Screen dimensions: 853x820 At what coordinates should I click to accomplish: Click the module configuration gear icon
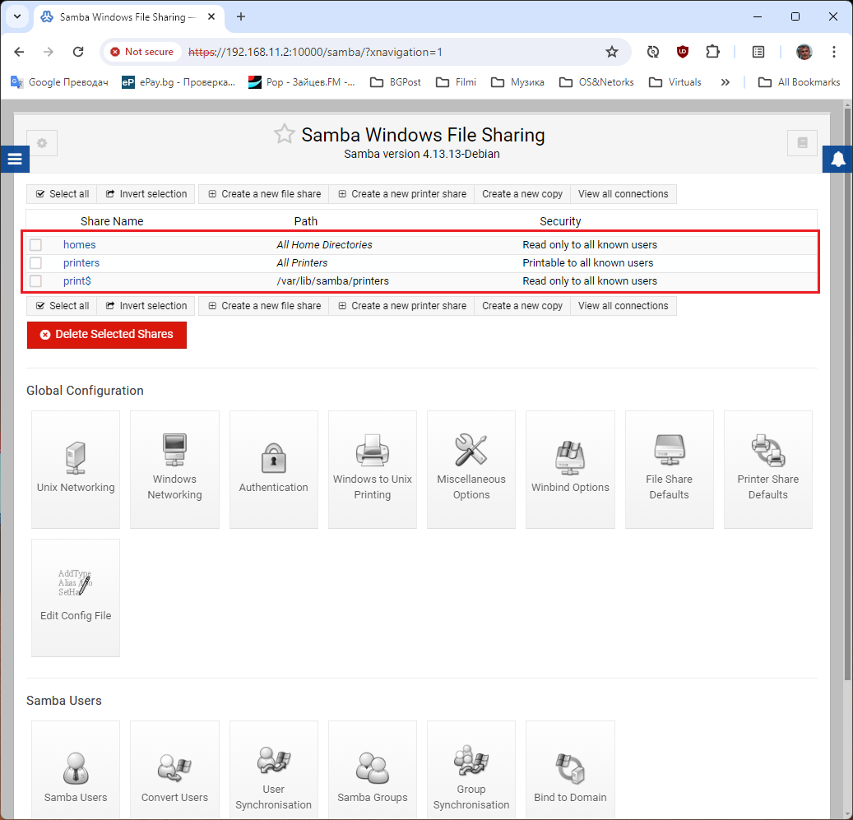[42, 143]
